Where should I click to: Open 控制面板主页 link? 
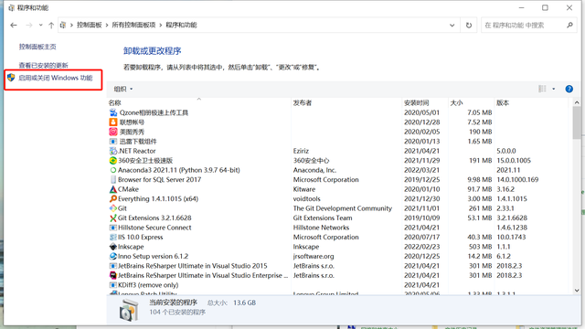[37, 47]
